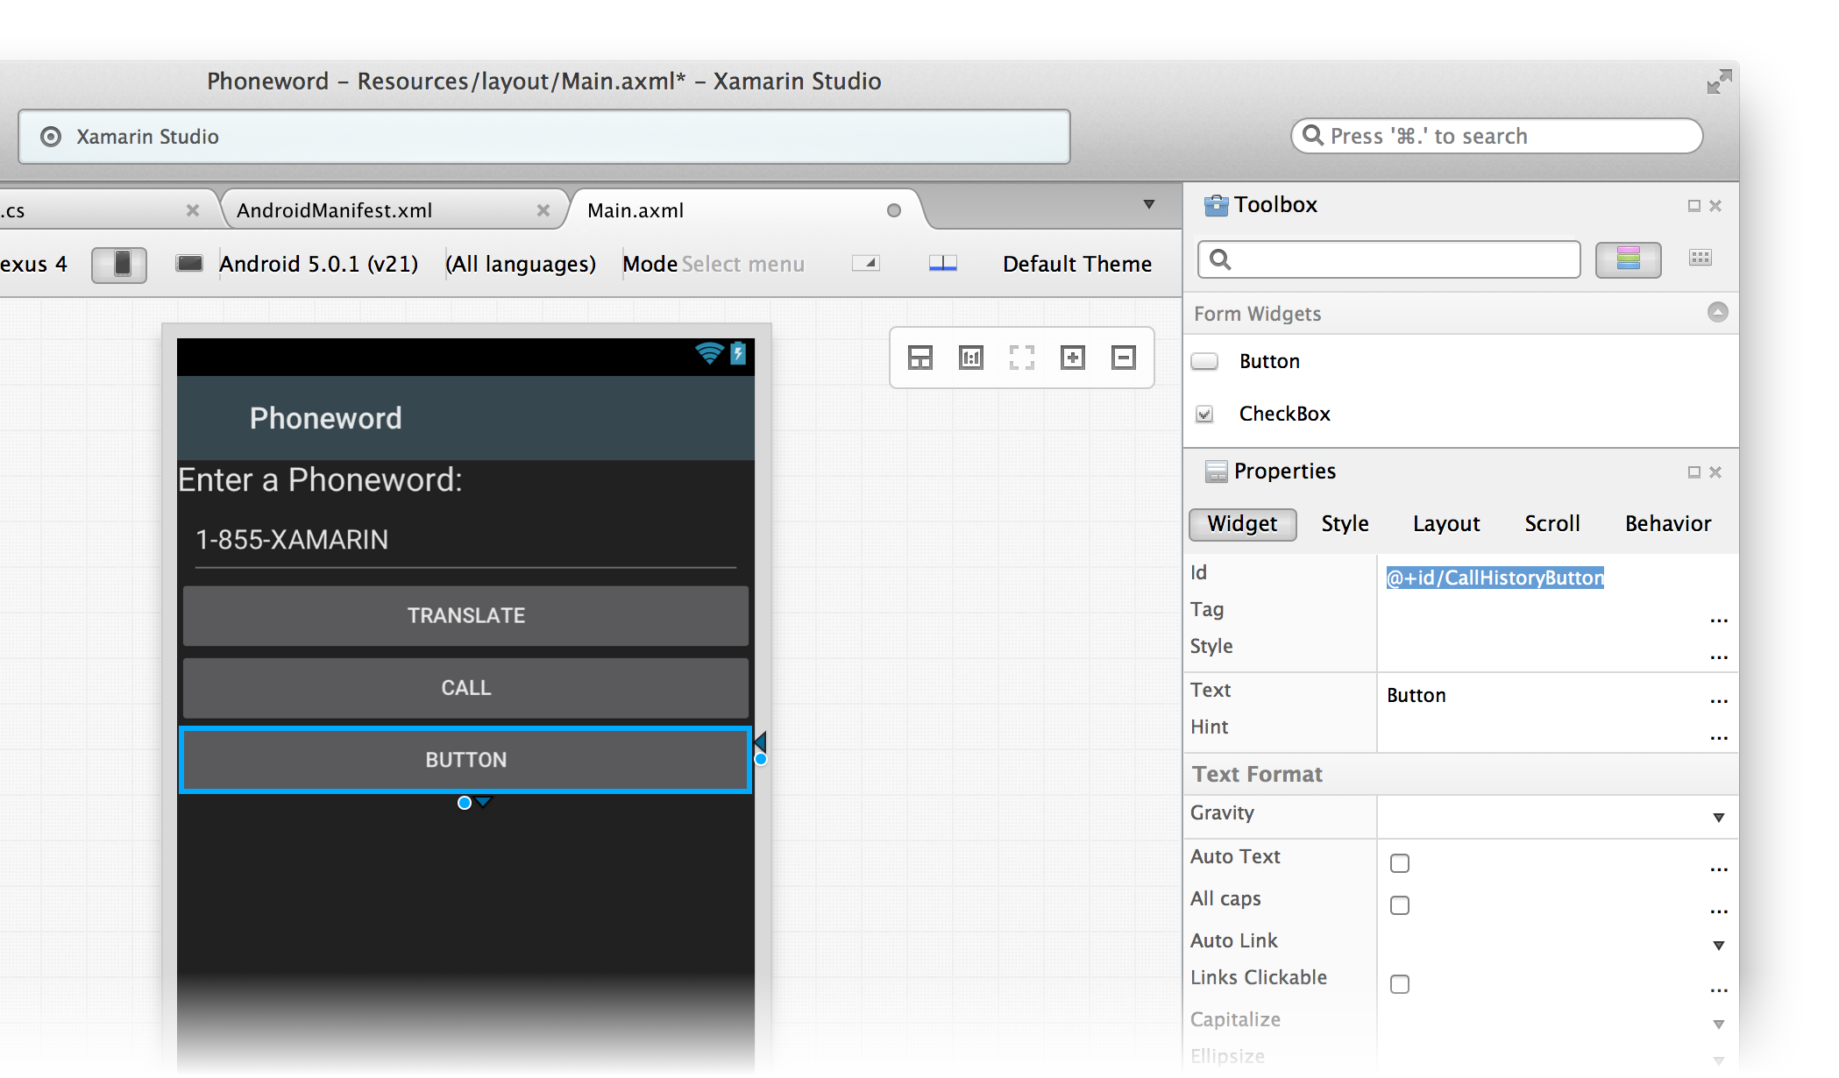Collapse the Form Widgets section

tap(1717, 312)
